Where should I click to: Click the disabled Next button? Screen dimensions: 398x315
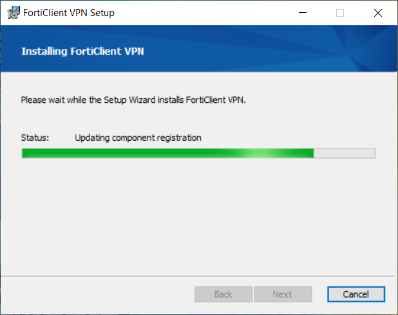coord(283,294)
